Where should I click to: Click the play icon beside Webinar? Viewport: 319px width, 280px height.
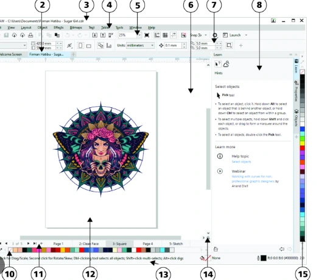(220, 171)
